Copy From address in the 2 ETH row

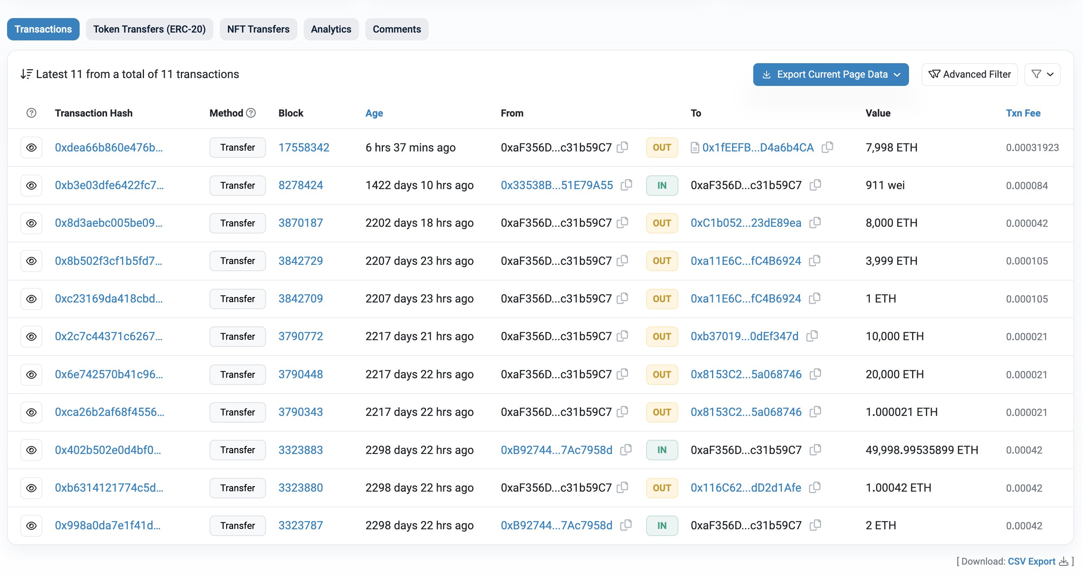pyautogui.click(x=626, y=525)
